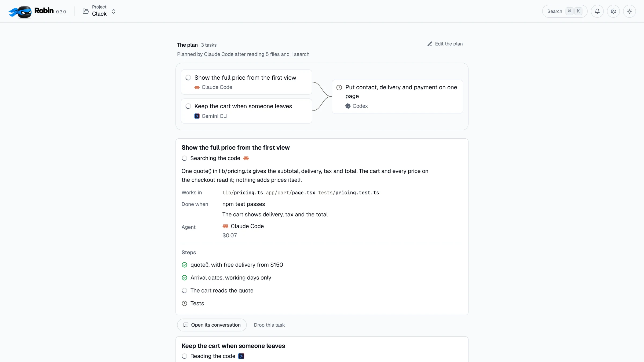
Task: Click the app/cart/page.tsx file path
Action: pos(291,193)
